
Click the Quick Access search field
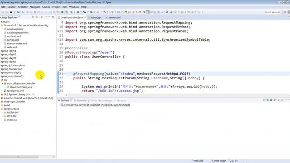click(272, 12)
